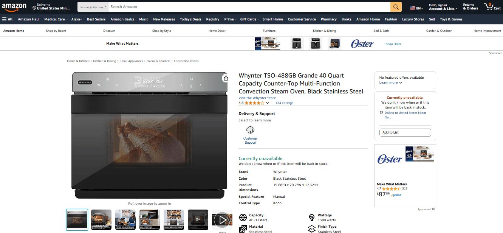This screenshot has width=503, height=233.
Task: Click the search magnifier icon
Action: tap(395, 6)
